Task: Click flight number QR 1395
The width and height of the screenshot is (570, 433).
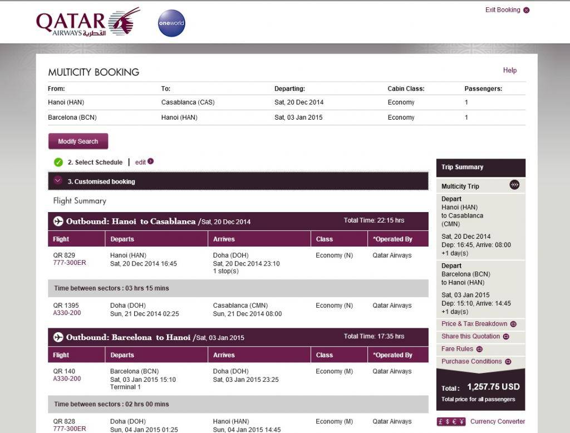Action: [x=66, y=306]
